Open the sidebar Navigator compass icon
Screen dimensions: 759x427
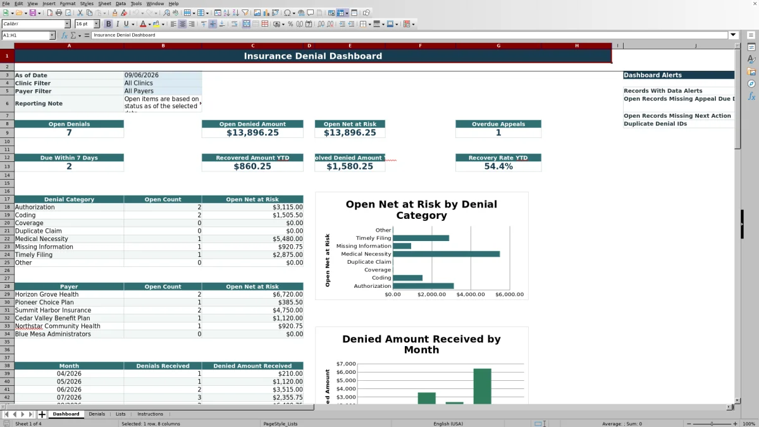click(751, 84)
